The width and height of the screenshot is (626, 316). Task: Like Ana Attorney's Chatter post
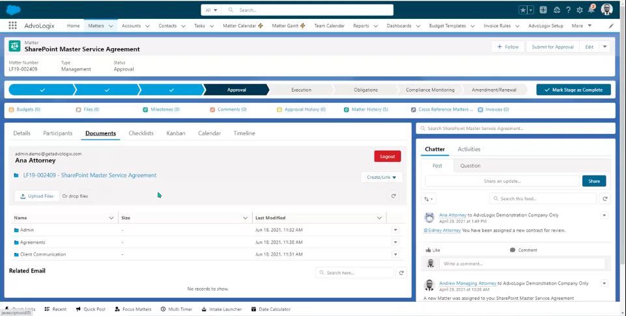[x=433, y=250]
